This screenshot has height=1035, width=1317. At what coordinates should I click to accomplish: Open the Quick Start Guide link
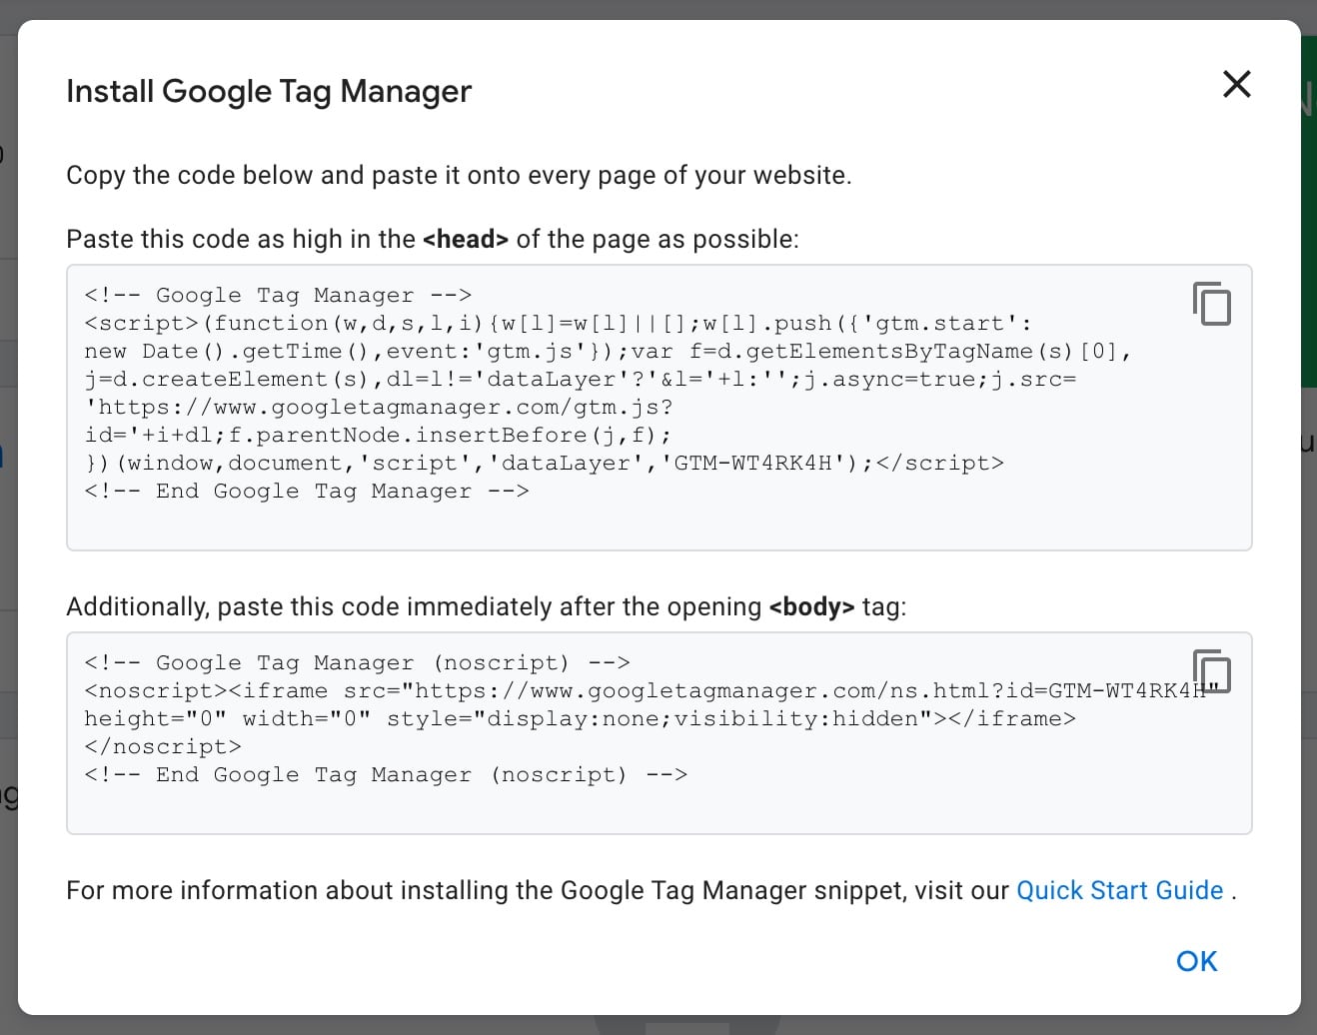click(x=1119, y=890)
